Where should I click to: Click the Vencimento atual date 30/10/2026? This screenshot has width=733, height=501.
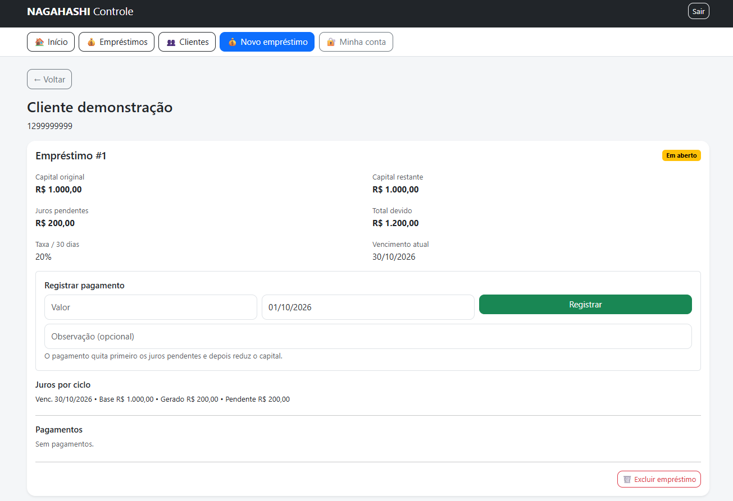tap(394, 257)
